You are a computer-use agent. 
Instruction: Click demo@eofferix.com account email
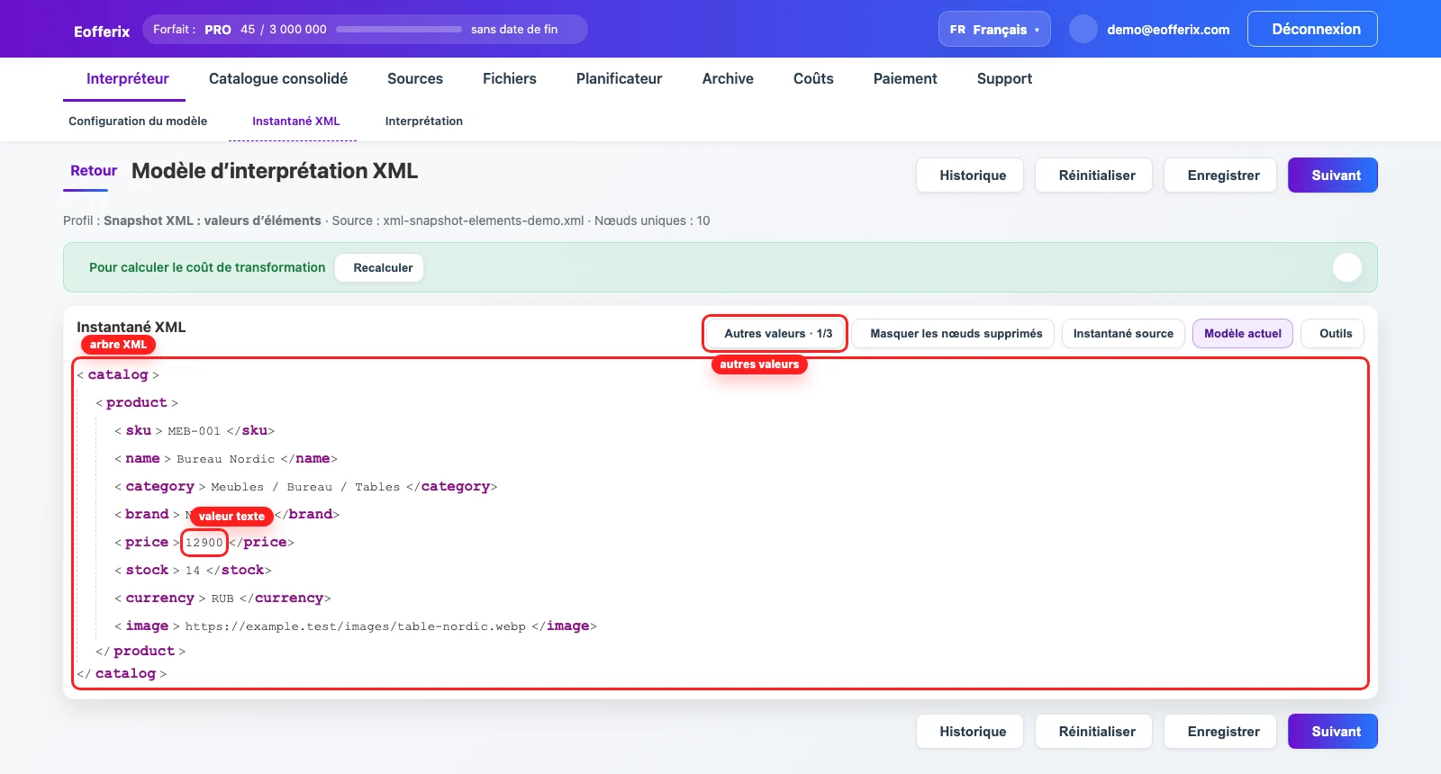tap(1168, 30)
